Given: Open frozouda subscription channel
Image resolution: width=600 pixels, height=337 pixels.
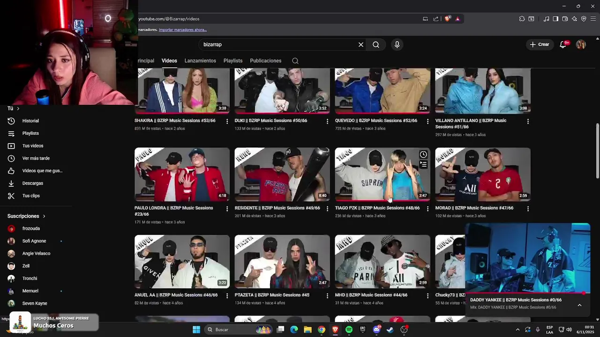Looking at the screenshot, I should 31,228.
